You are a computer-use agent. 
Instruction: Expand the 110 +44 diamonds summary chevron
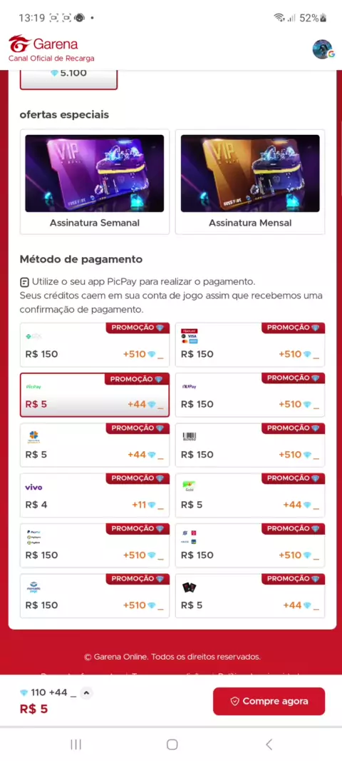(x=86, y=692)
